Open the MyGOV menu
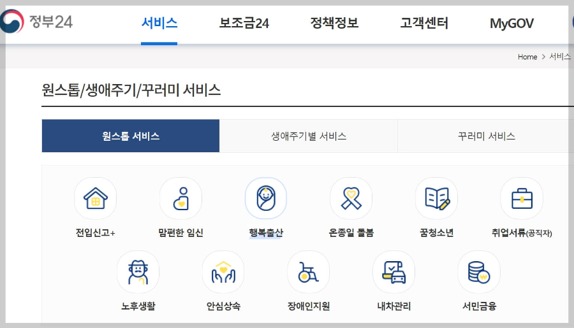574x328 pixels. [x=511, y=24]
